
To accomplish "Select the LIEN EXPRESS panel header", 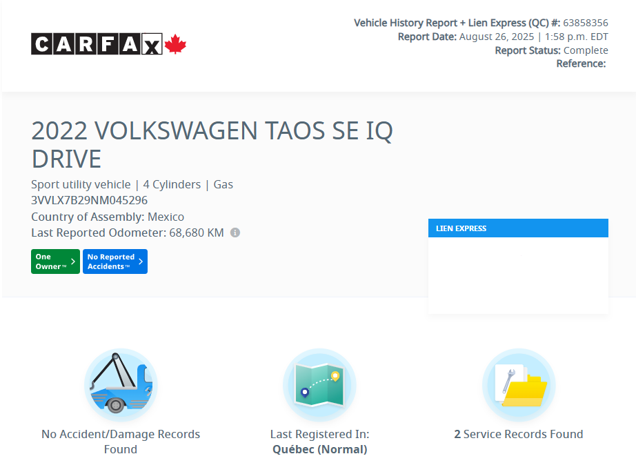I will click(518, 228).
